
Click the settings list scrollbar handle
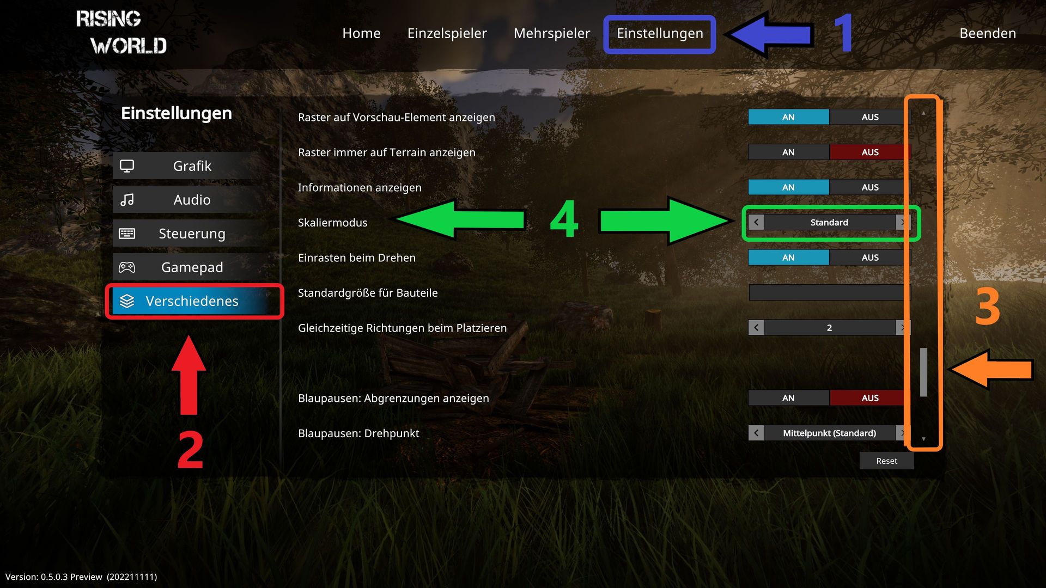pos(923,372)
